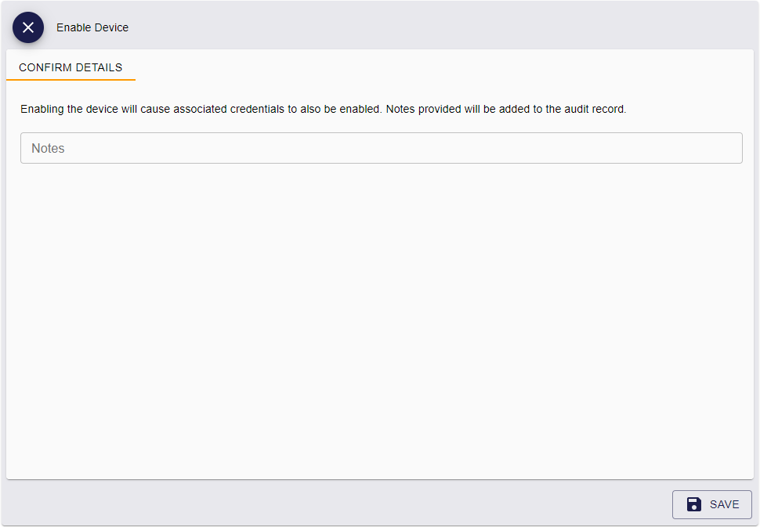
Task: Tap the save icon inside the SAVE control
Action: point(693,504)
